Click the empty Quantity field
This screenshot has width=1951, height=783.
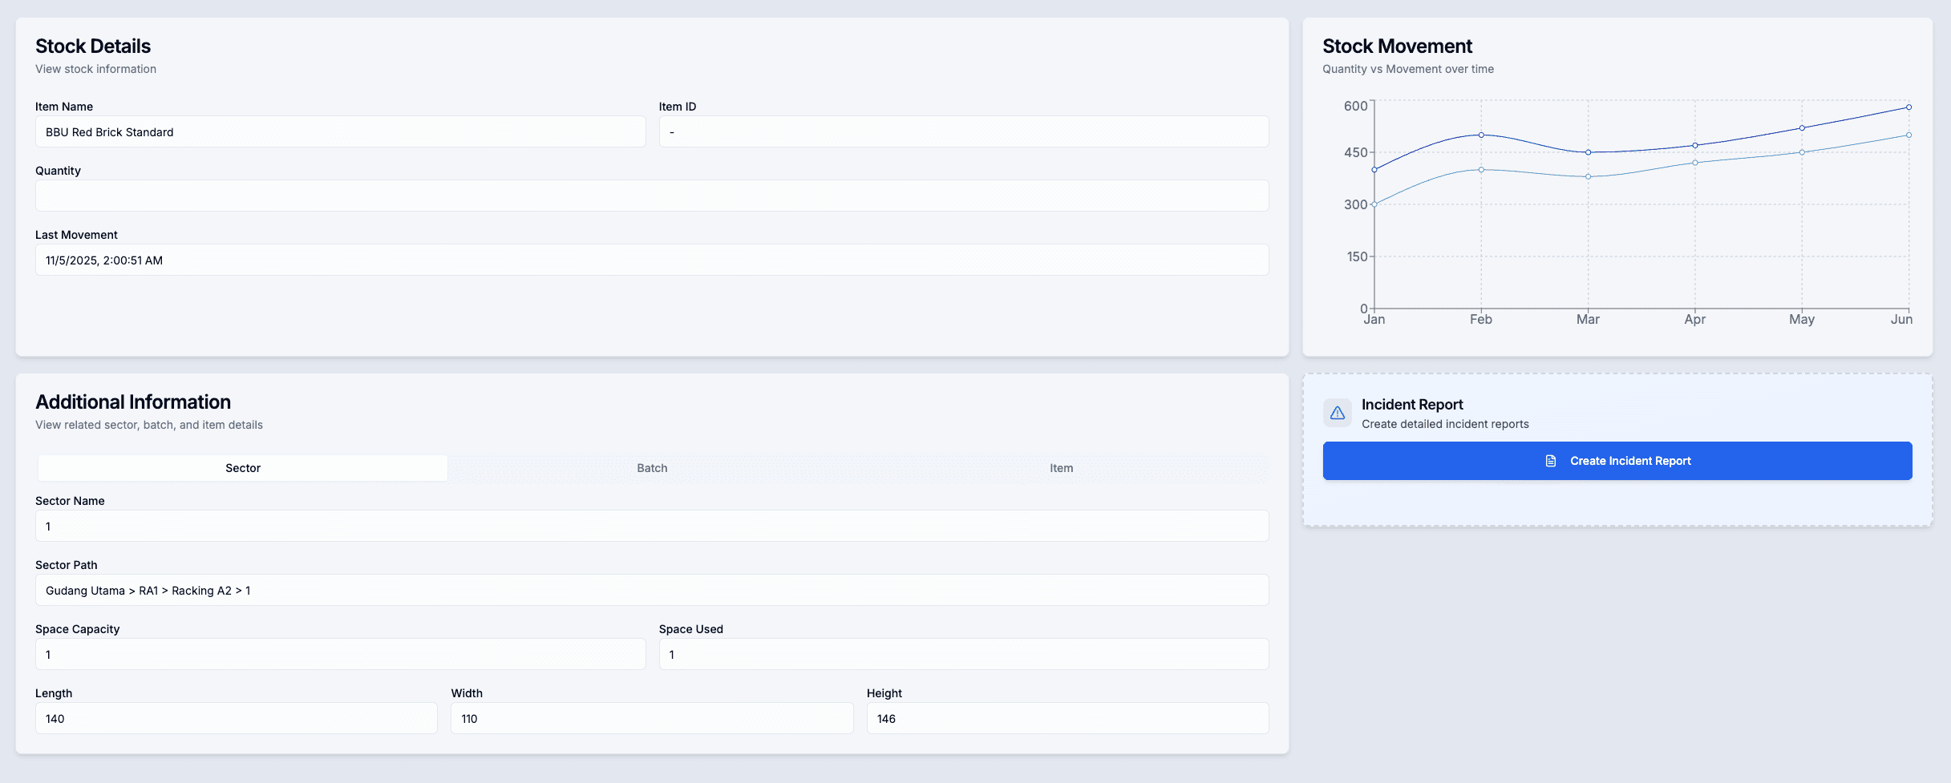tap(651, 196)
